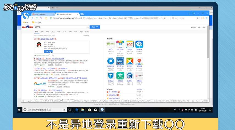Open the home page icon
The height and width of the screenshot is (130, 235).
46,18
